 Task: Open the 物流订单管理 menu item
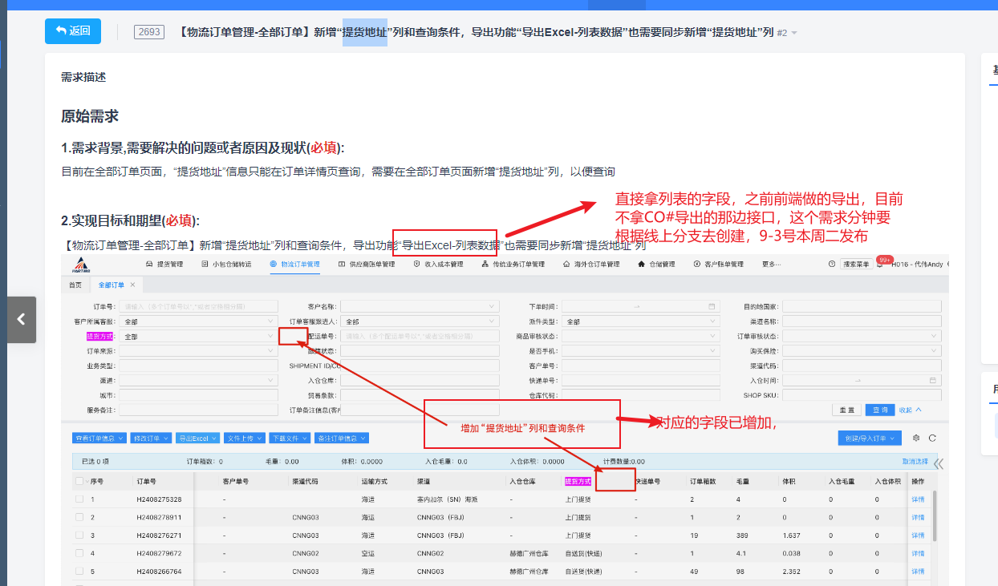295,265
